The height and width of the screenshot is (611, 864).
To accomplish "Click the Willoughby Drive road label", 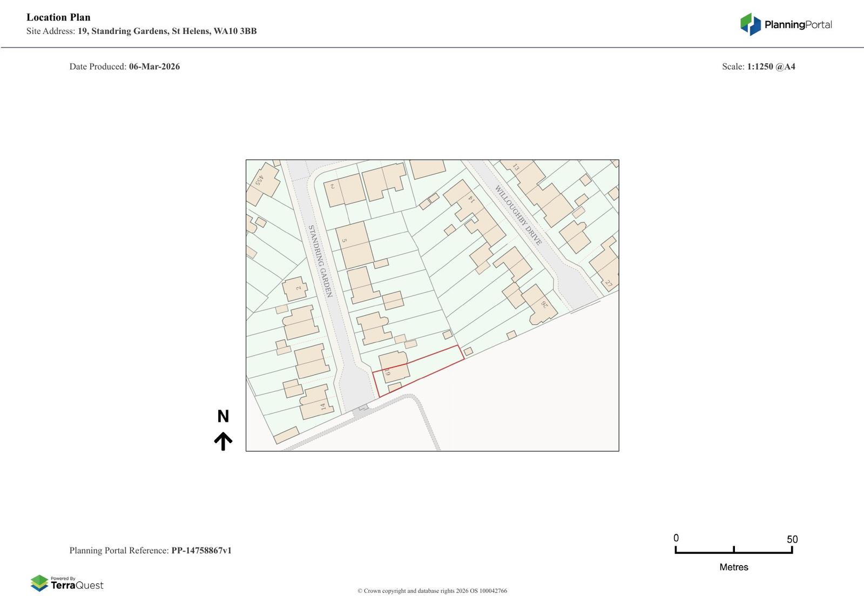I will tap(518, 215).
